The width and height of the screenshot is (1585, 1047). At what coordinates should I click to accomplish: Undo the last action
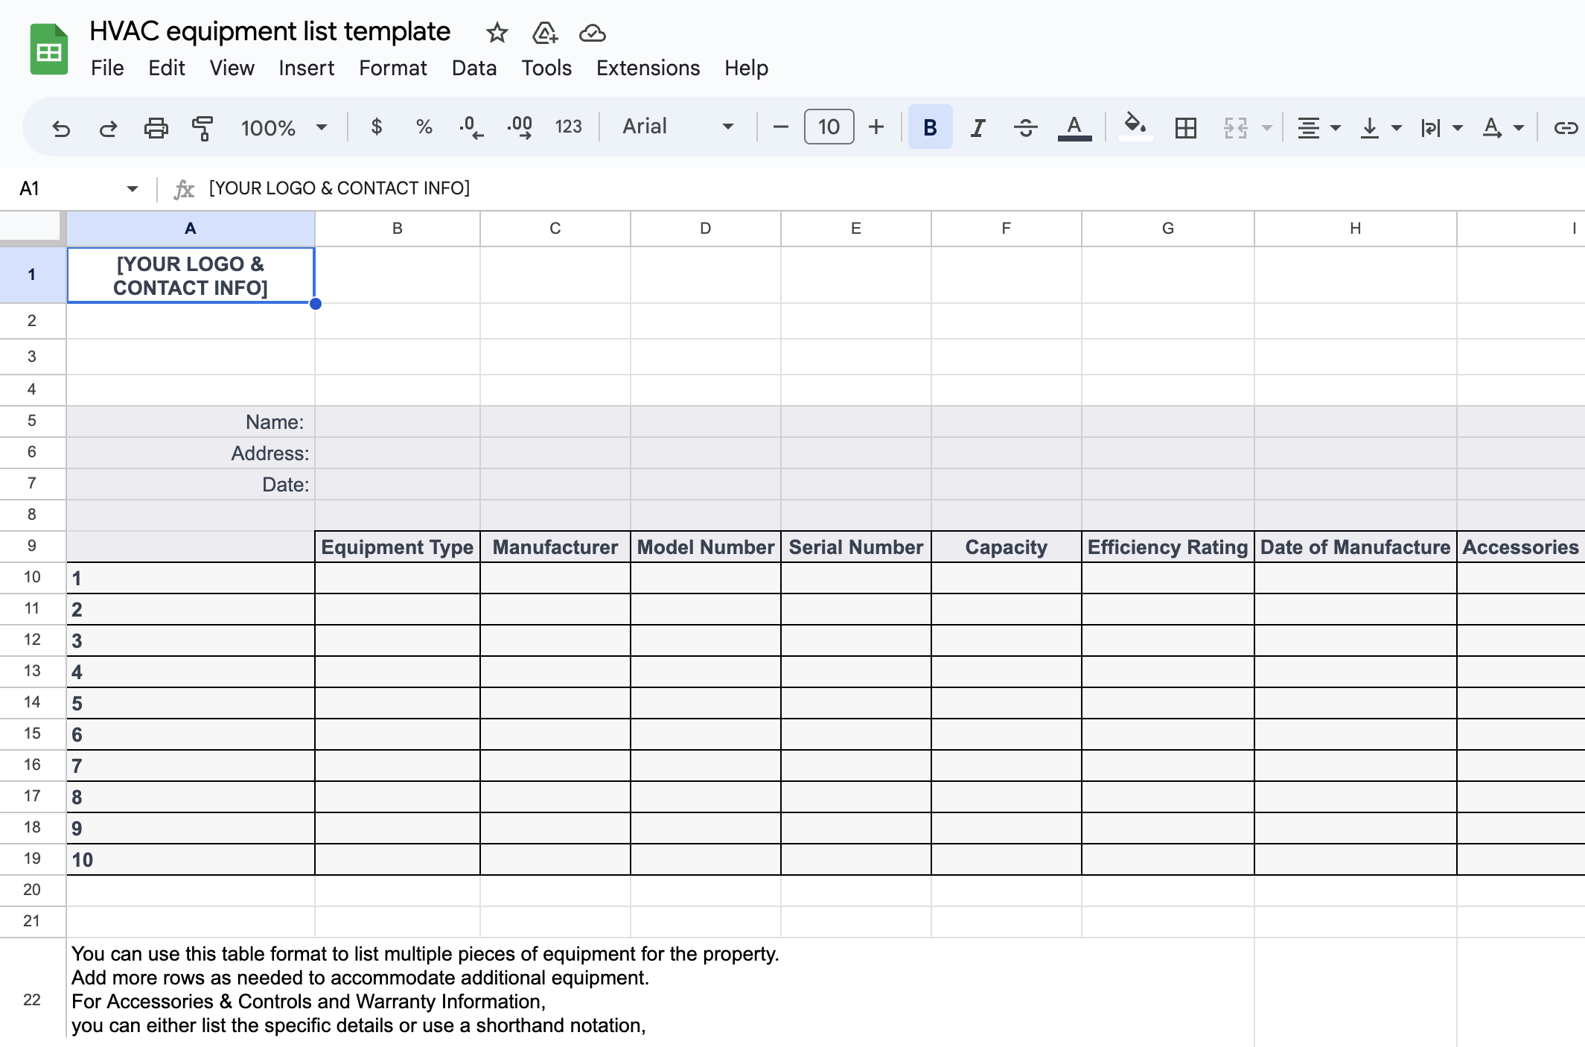click(61, 127)
